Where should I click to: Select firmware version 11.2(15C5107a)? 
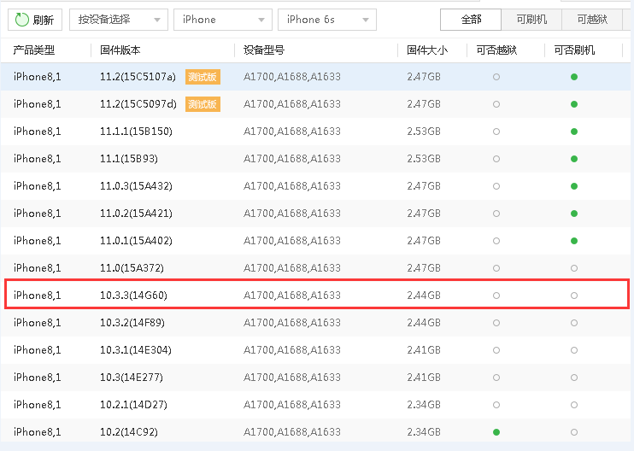(138, 77)
